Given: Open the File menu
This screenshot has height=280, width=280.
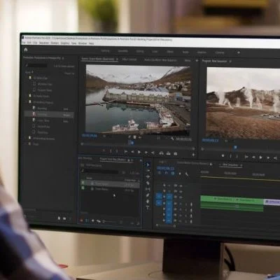Looking at the screenshot, I should point(23,43).
